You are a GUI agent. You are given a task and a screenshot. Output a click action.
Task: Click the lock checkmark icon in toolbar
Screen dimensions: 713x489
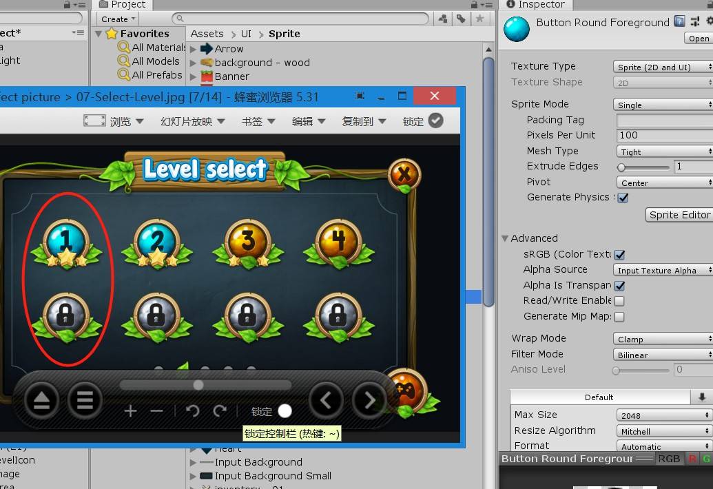click(435, 121)
